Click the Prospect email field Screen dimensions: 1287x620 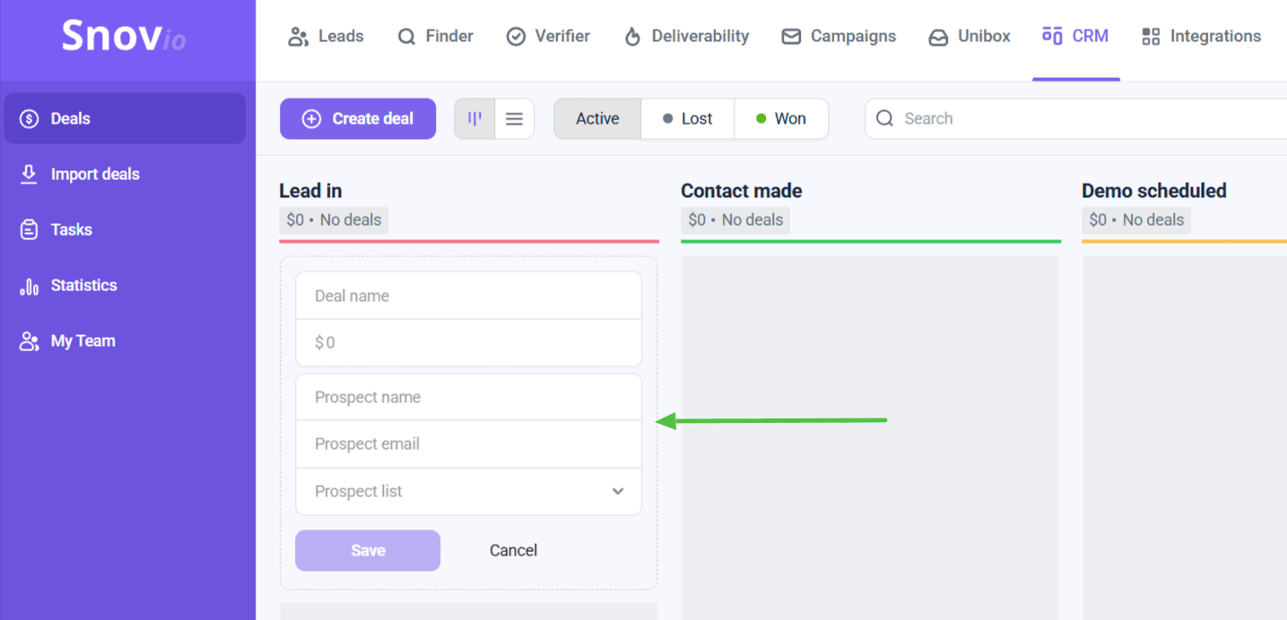(468, 443)
